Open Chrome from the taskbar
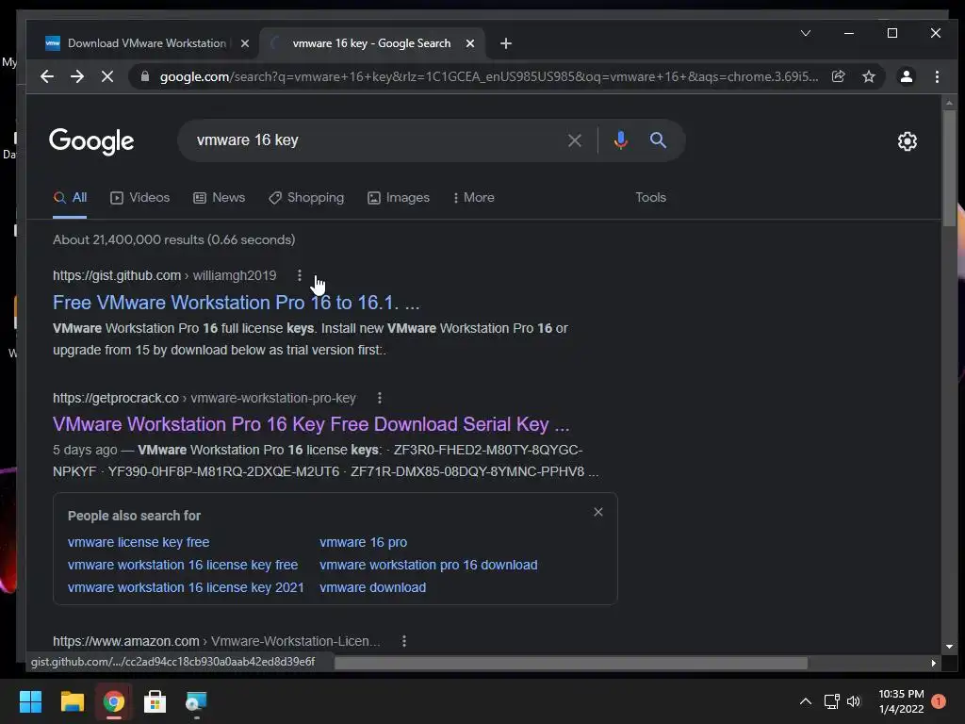The width and height of the screenshot is (965, 724). coord(113,701)
